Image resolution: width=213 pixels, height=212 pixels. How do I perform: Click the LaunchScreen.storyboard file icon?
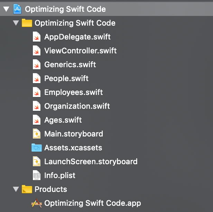37,161
